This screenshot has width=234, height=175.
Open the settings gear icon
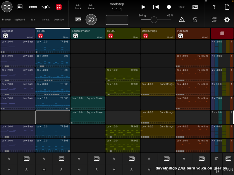pos(227,20)
